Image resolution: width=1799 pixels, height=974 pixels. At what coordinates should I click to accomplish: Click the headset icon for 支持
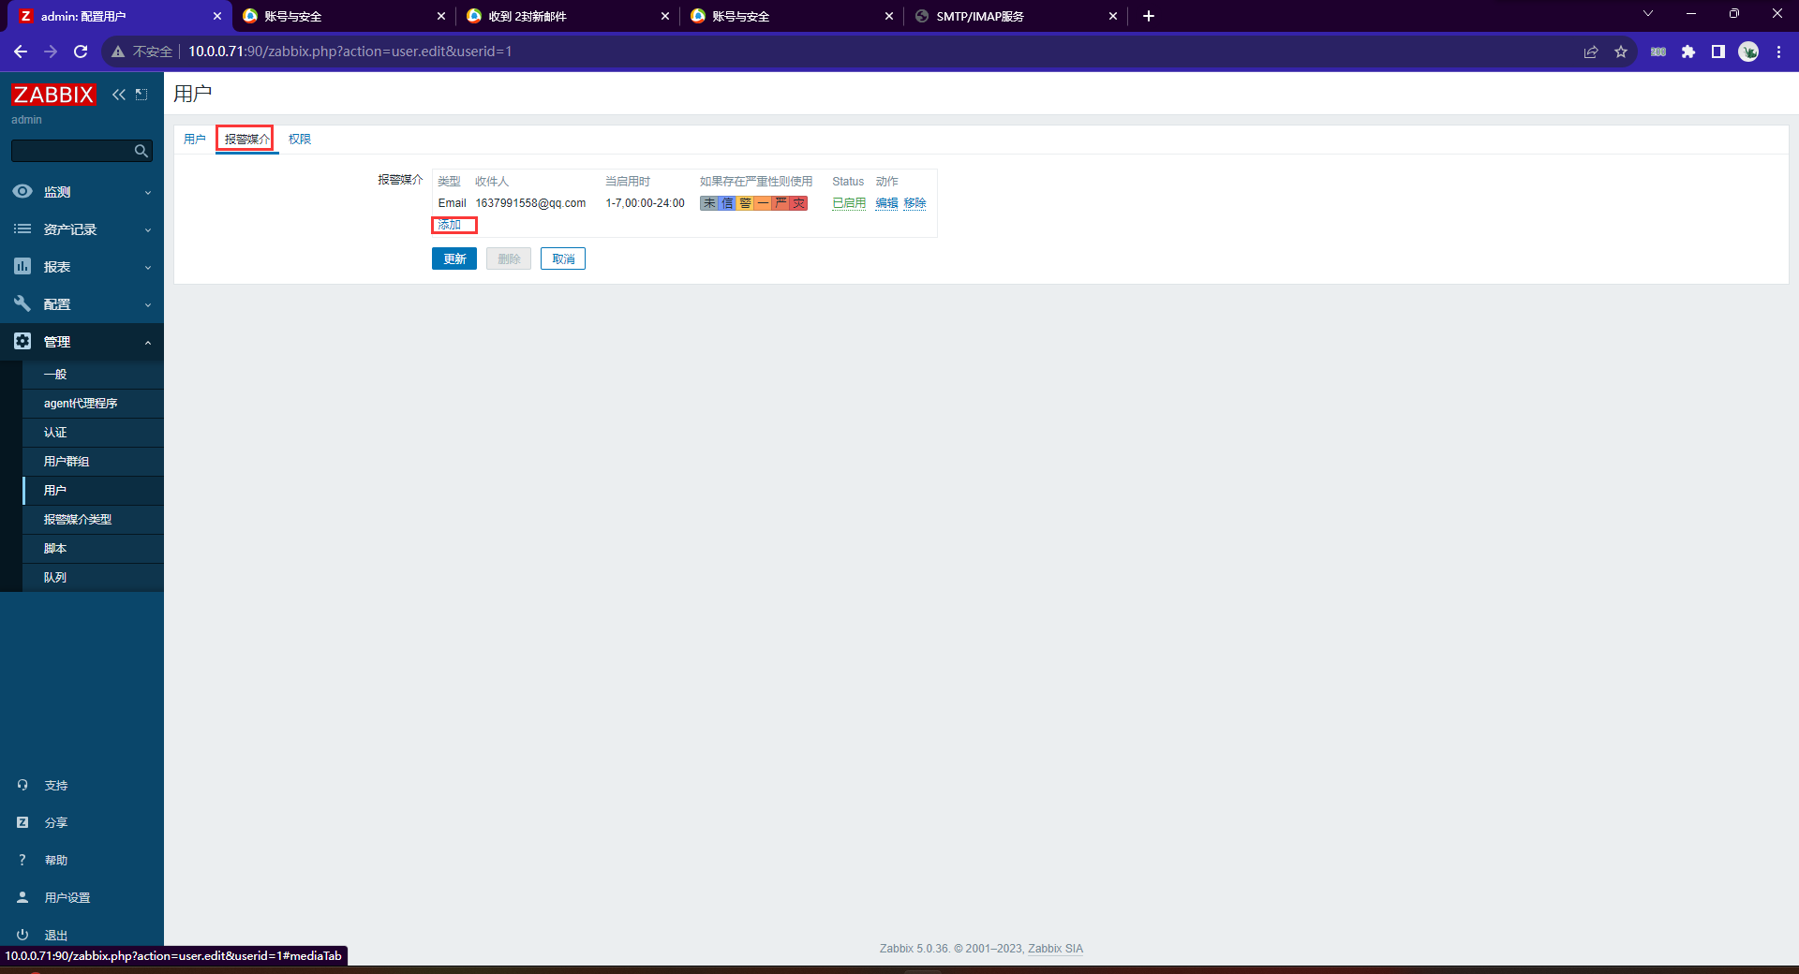22,785
